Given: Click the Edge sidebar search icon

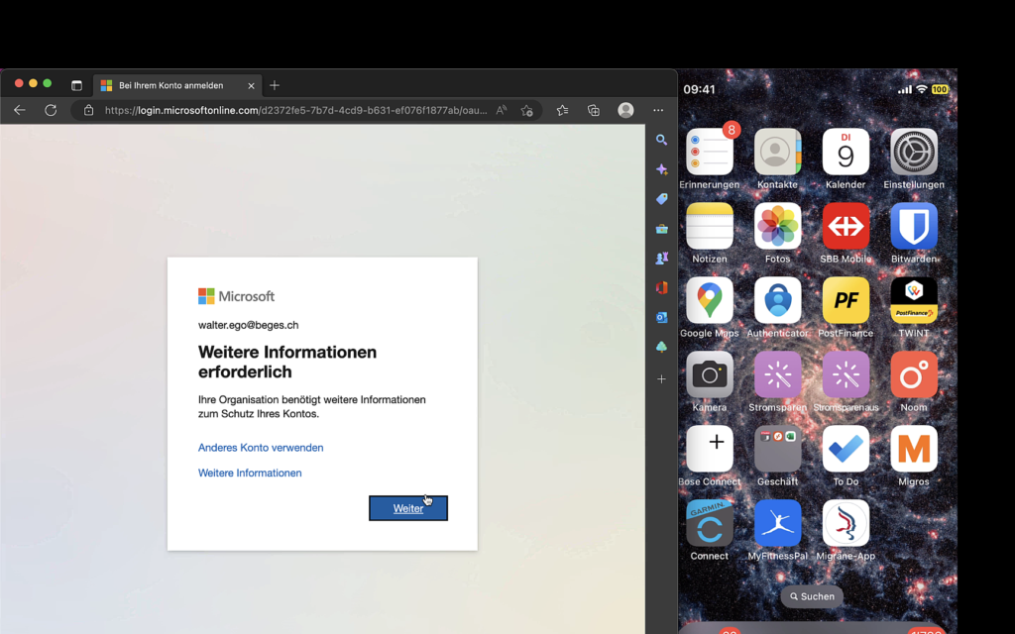Looking at the screenshot, I should [661, 141].
